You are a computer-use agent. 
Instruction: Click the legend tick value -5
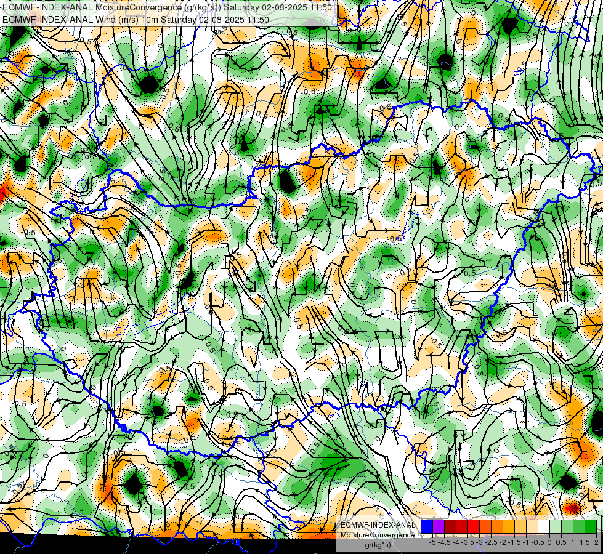coord(432,542)
